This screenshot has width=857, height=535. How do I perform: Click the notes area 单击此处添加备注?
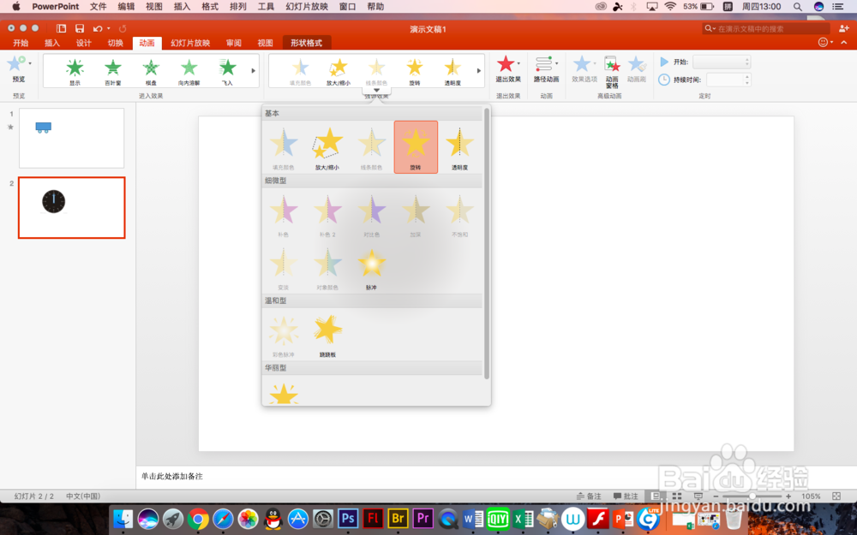171,476
